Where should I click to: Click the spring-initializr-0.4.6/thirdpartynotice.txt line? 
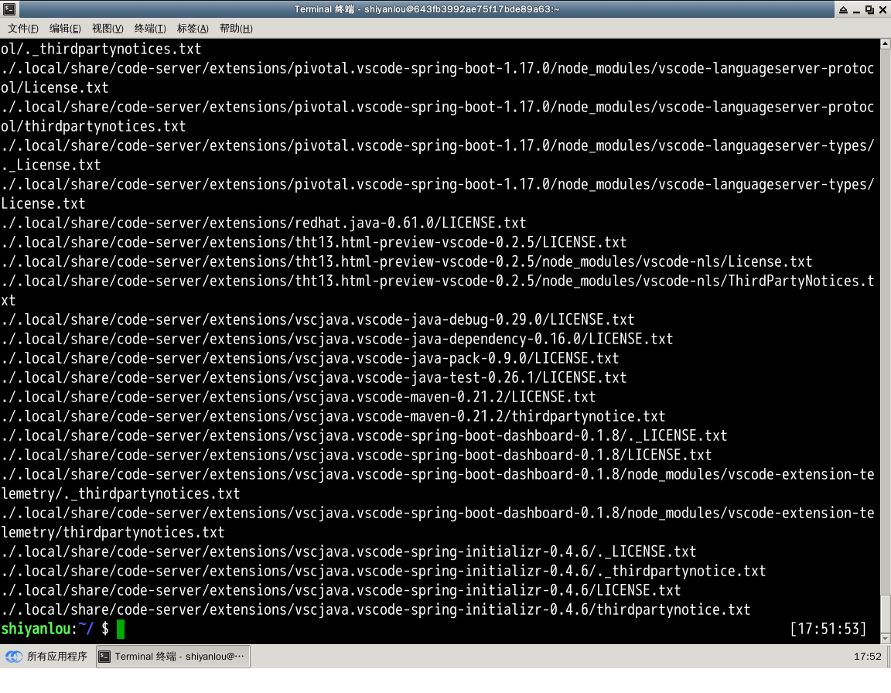click(376, 609)
